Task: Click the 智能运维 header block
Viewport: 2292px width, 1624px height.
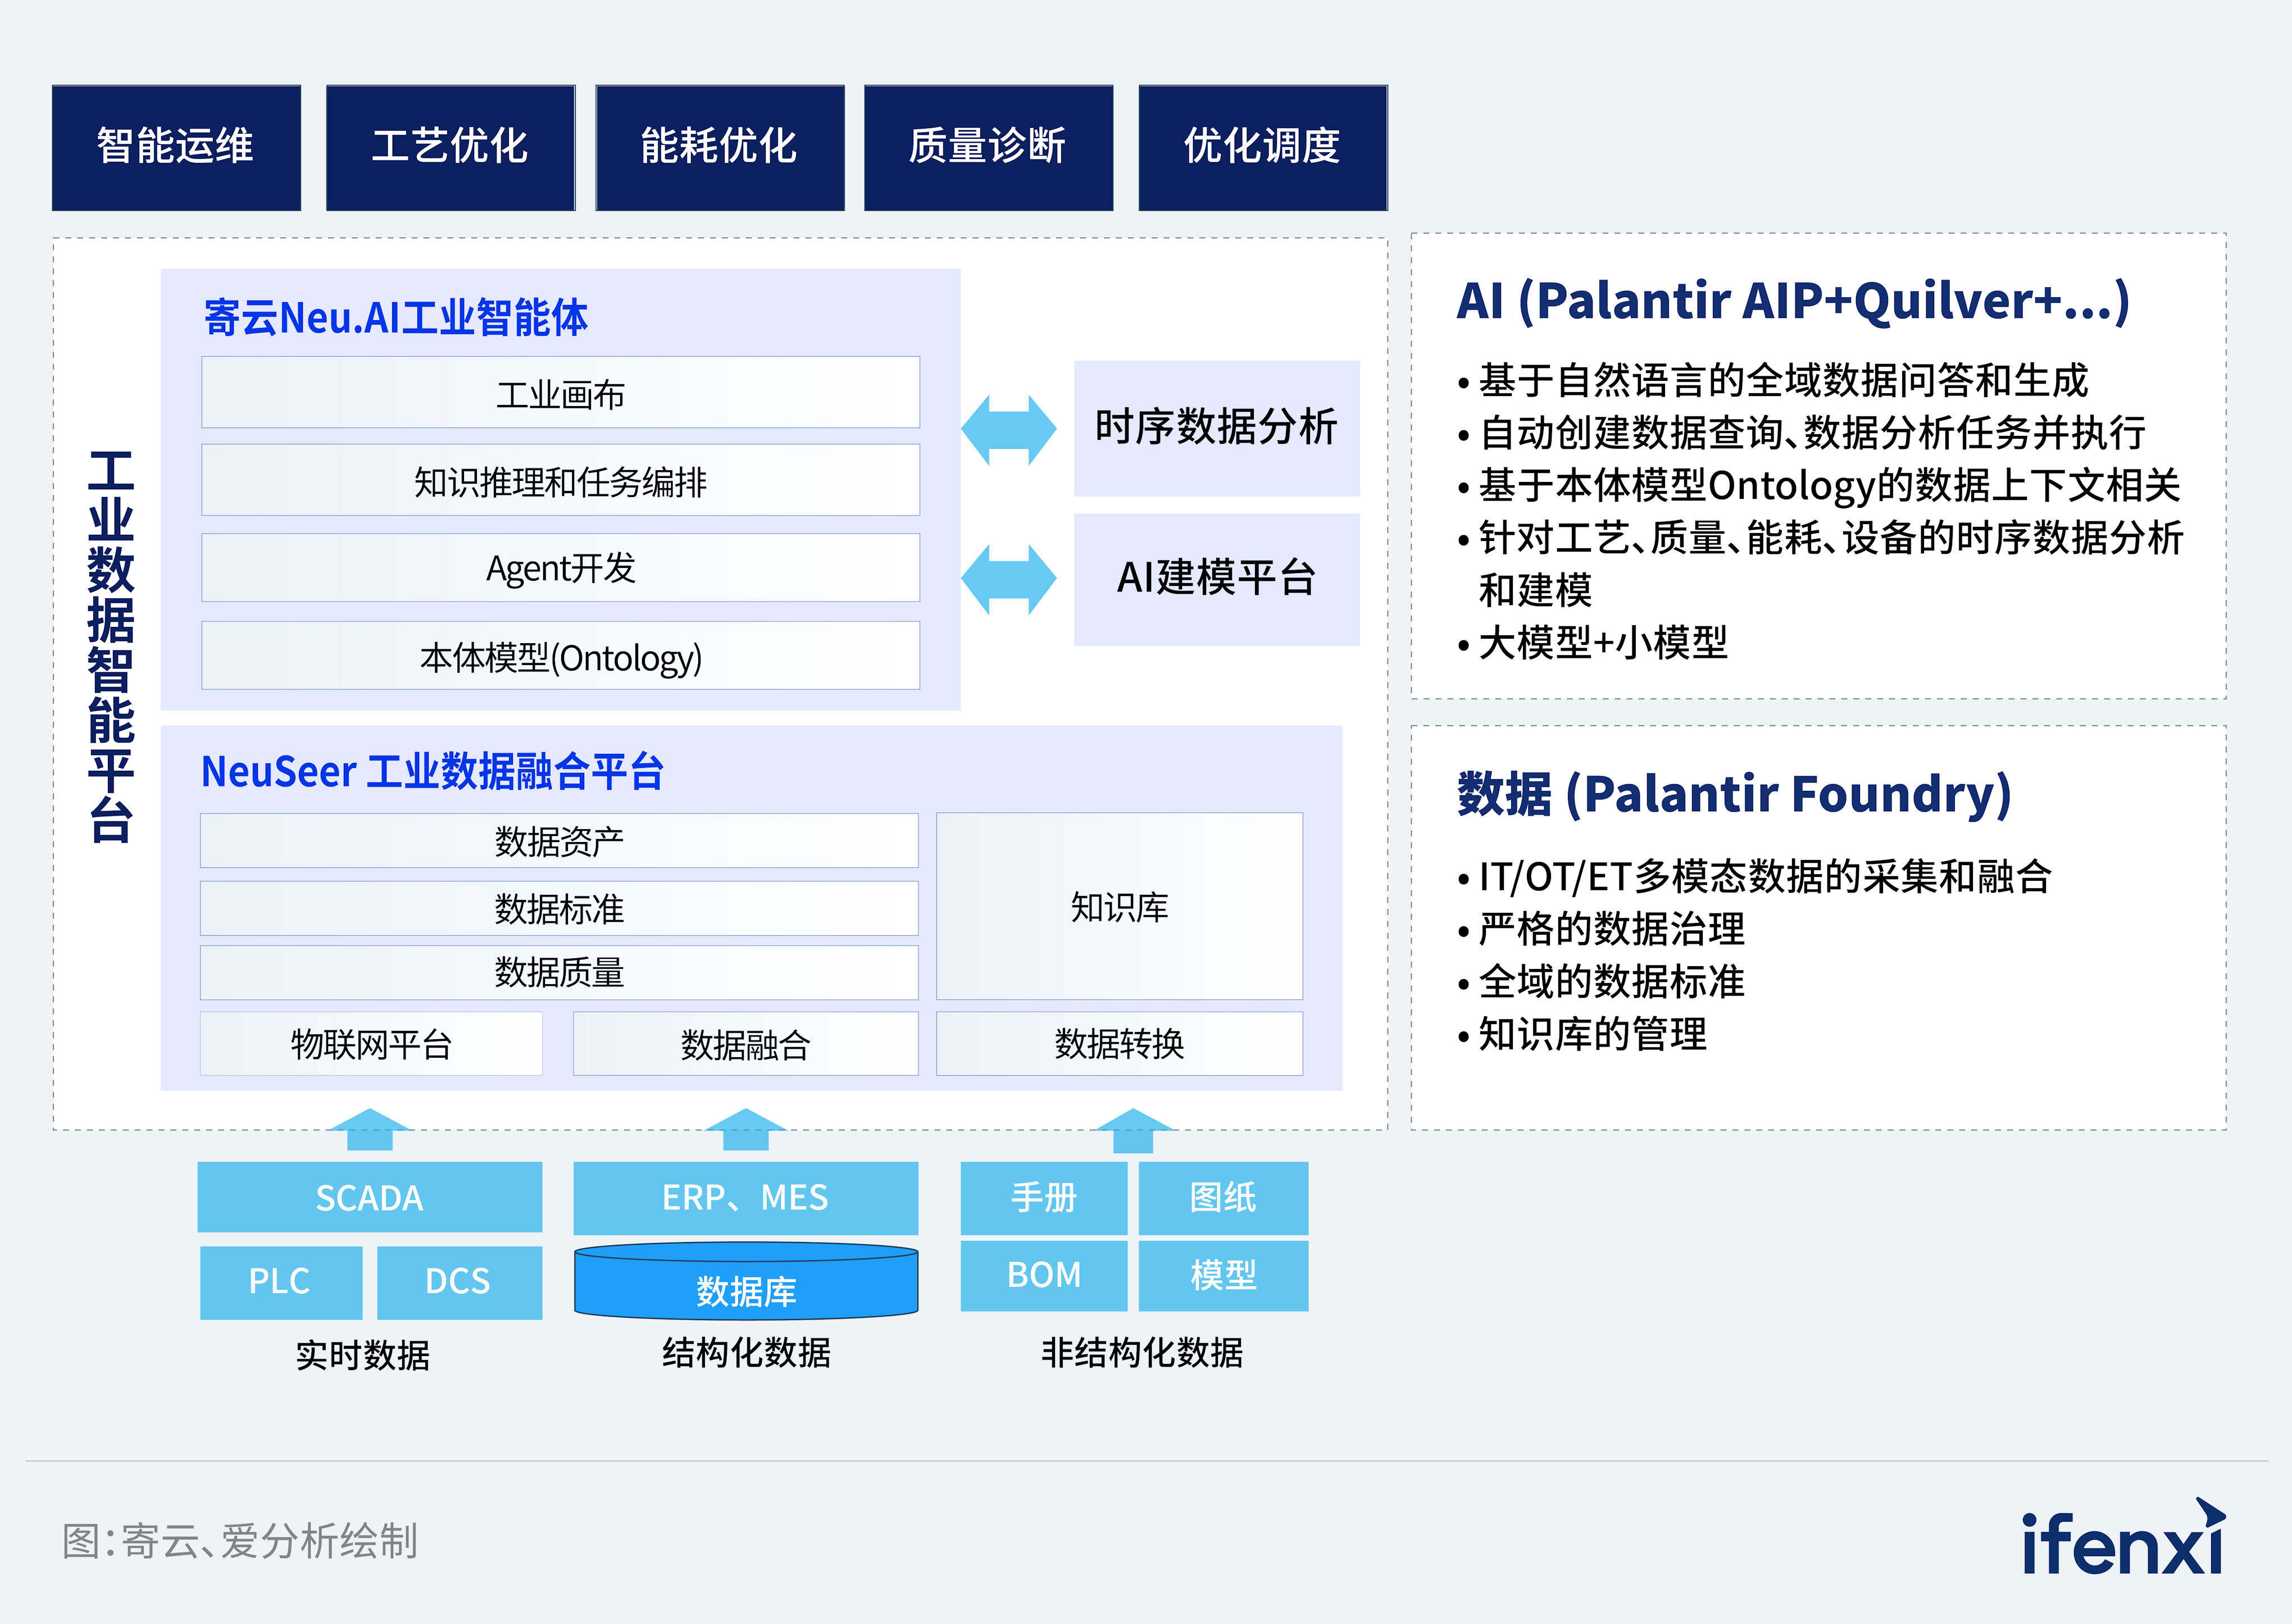Action: (x=176, y=147)
